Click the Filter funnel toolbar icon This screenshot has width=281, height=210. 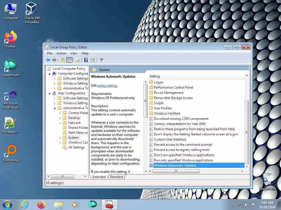click(x=101, y=60)
